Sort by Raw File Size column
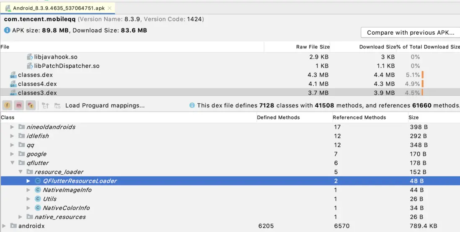Image resolution: width=460 pixels, height=232 pixels. point(297,47)
